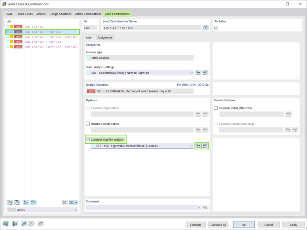Click the No. field showing CO2

90,28
